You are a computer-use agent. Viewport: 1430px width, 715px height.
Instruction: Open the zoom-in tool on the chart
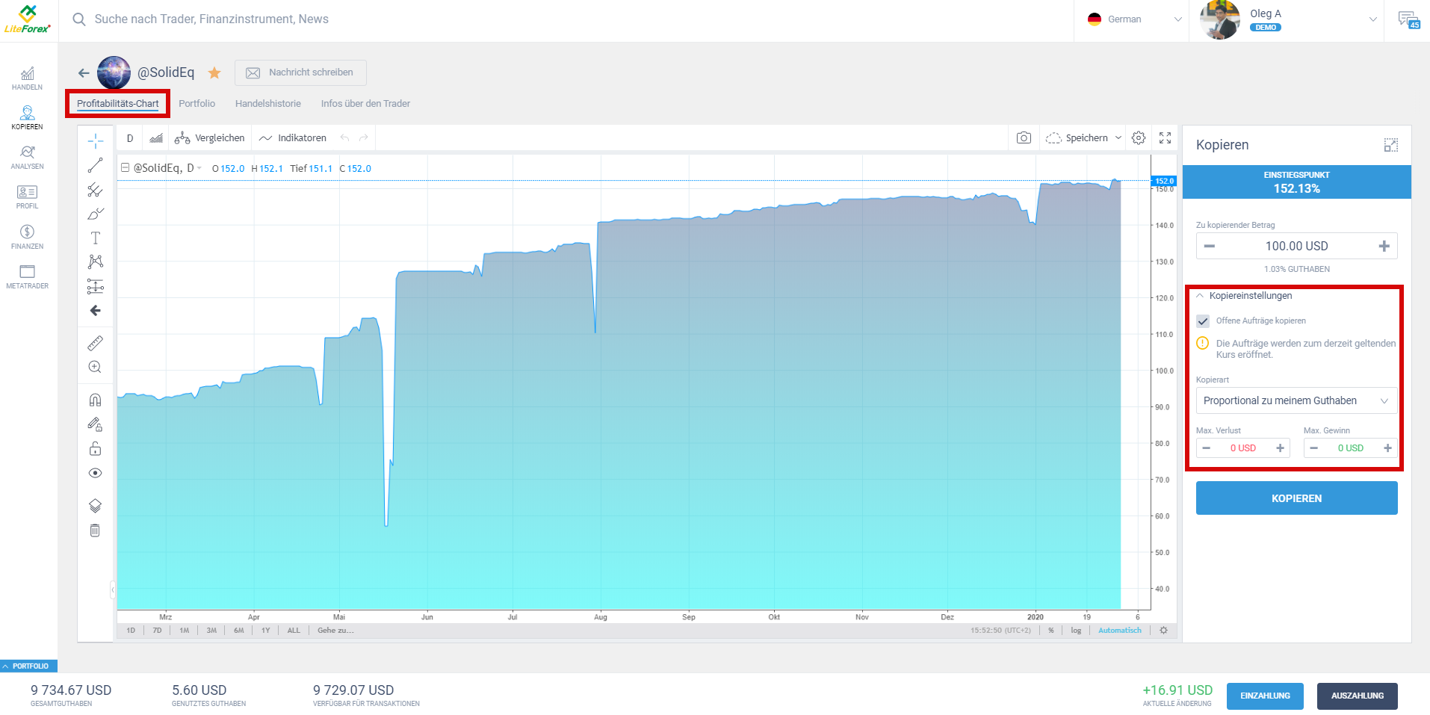95,367
